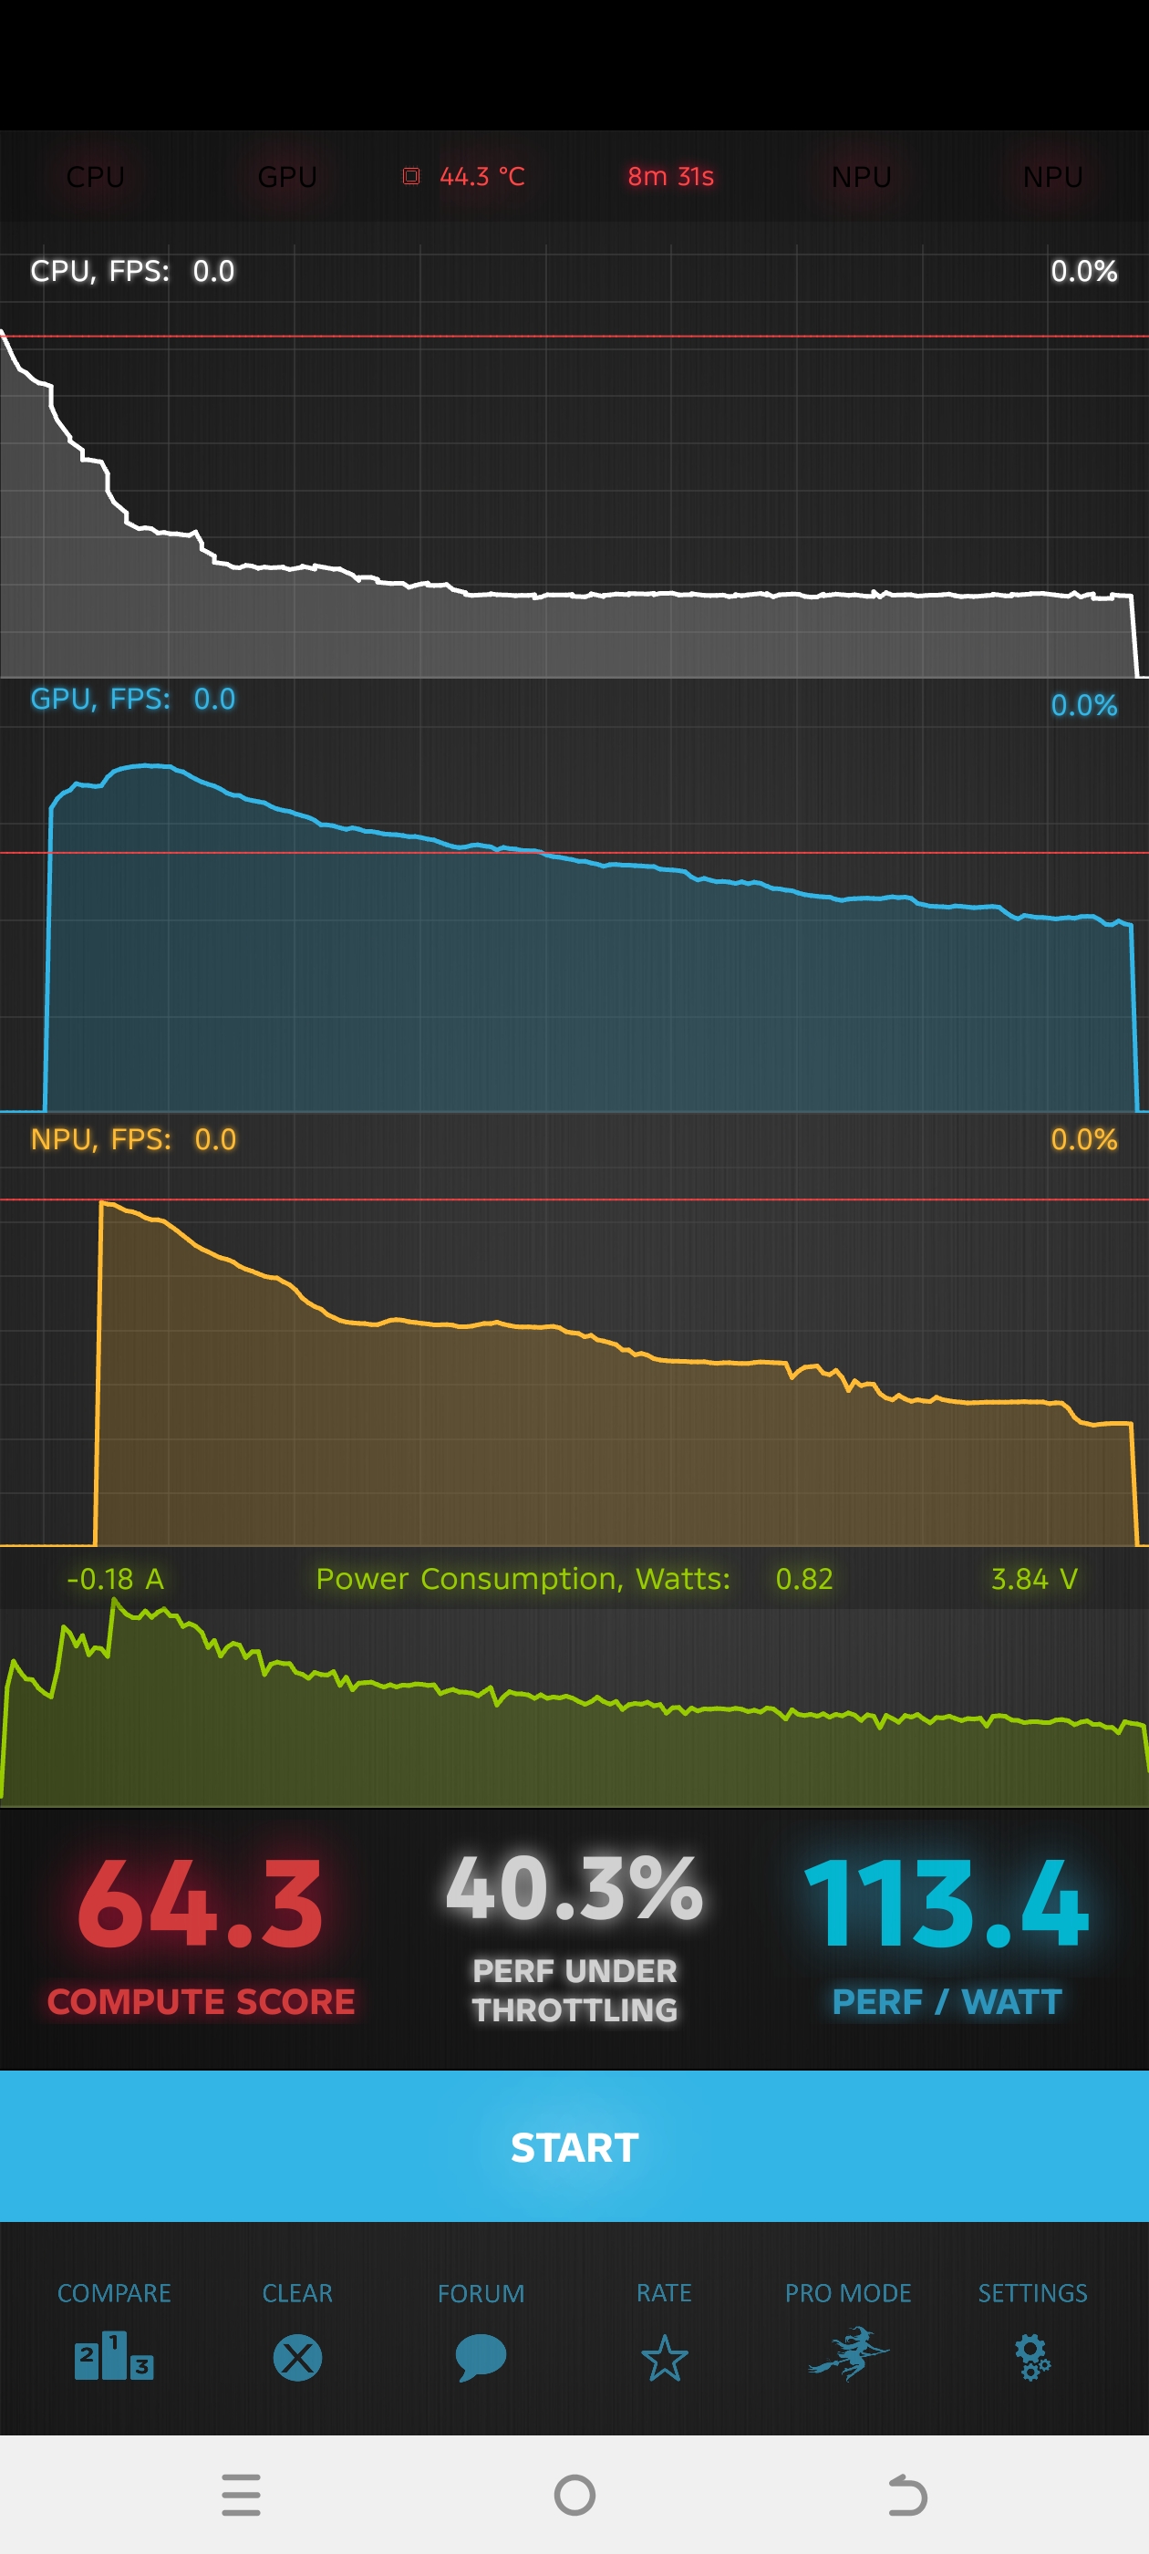Toggle the CPU indicator in the top bar

click(95, 176)
